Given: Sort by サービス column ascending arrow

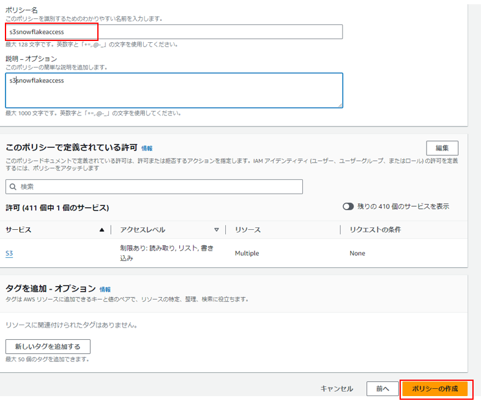Looking at the screenshot, I should (x=102, y=230).
